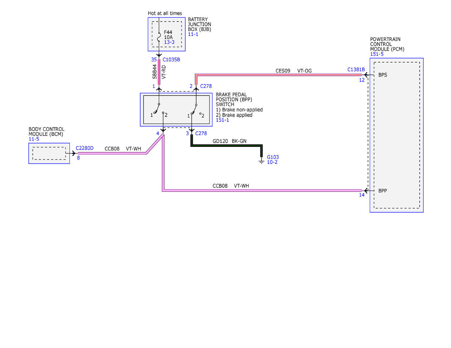Open the 10-2 ground reference link
This screenshot has height=348, width=451.
272,162
